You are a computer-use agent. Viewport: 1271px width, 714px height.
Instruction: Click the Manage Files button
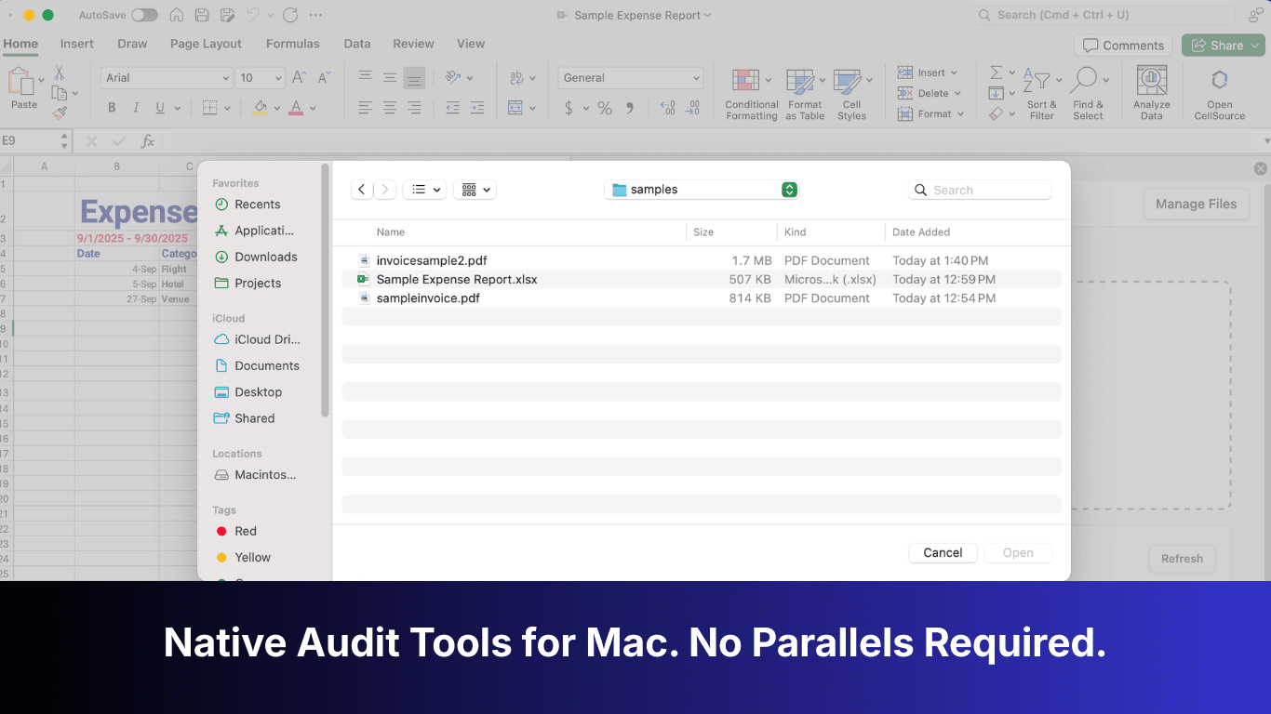coord(1196,204)
